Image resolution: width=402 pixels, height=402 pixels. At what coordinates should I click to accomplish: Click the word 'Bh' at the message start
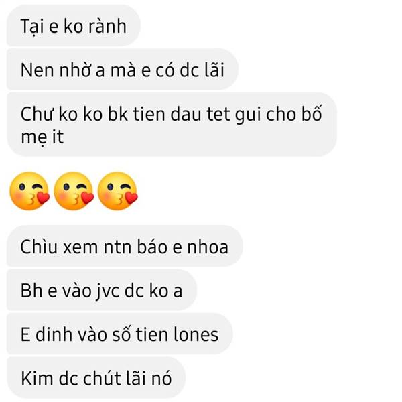point(31,291)
